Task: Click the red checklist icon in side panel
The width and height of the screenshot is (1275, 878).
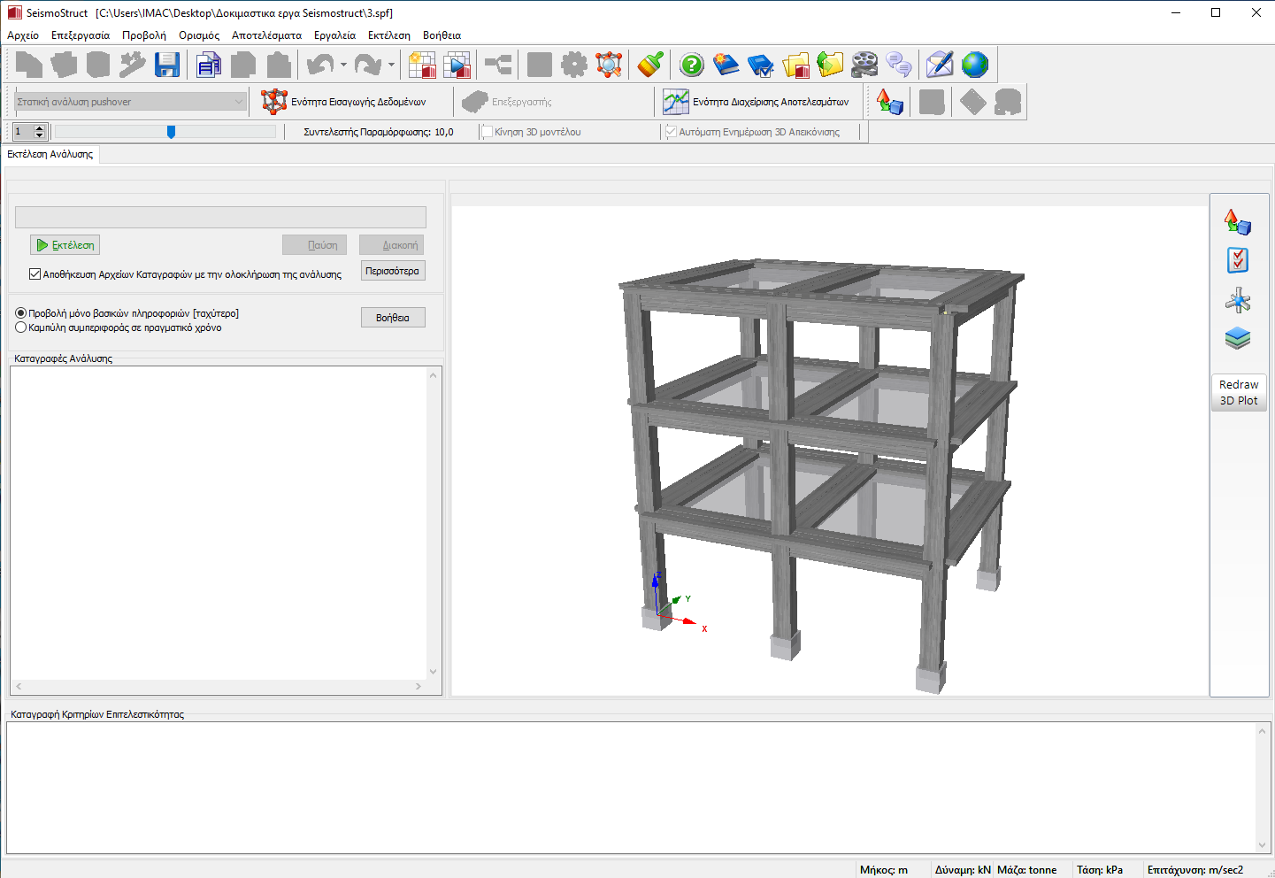Action: [1238, 260]
